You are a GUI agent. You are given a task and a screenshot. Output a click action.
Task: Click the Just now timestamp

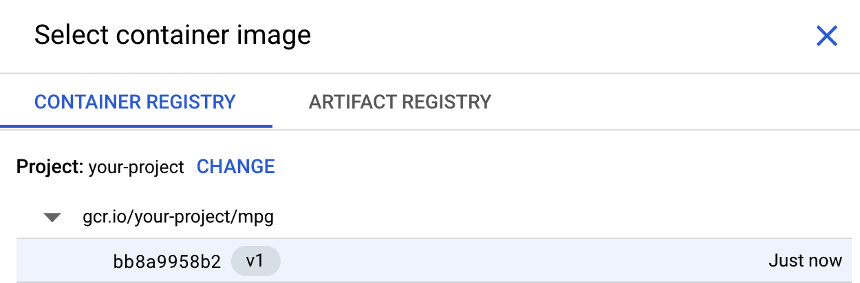[x=805, y=261]
